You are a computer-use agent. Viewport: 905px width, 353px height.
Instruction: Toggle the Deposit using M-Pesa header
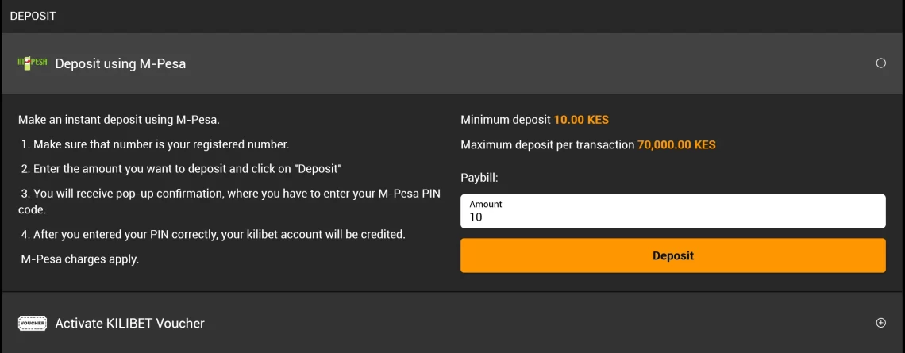tap(452, 63)
